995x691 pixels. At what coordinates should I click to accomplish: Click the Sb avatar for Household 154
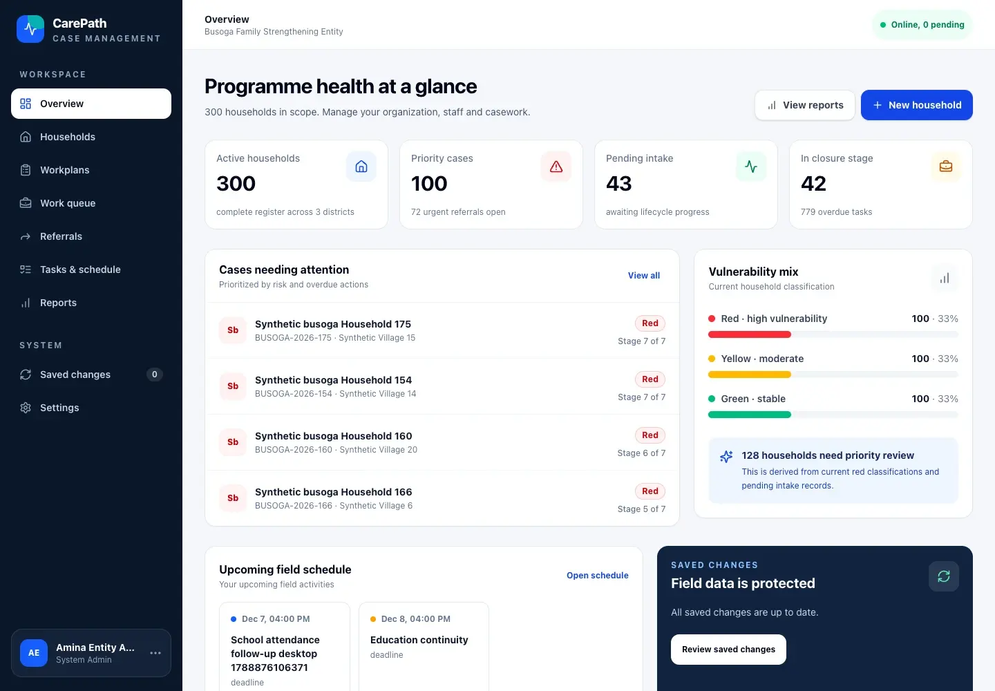click(x=233, y=386)
